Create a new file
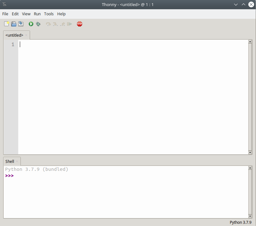The width and height of the screenshot is (256, 226). 6,24
